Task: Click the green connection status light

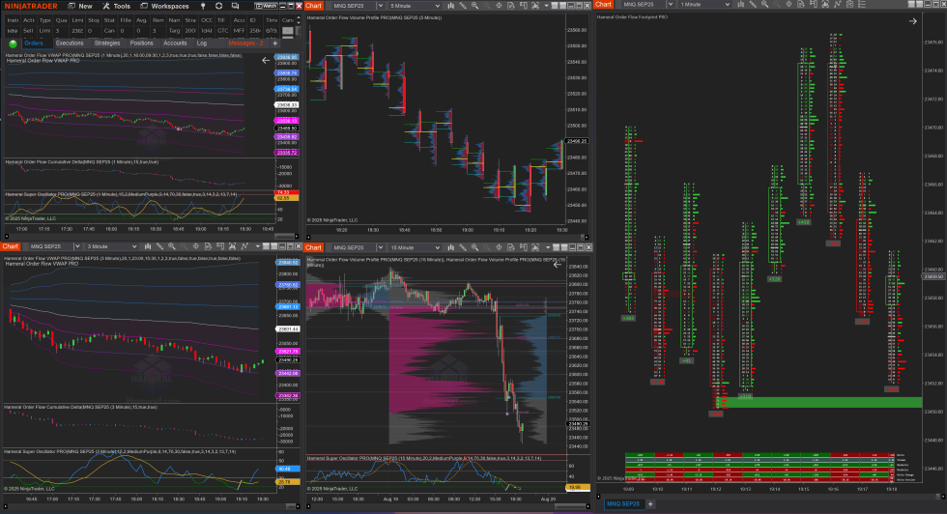Action: pos(13,43)
